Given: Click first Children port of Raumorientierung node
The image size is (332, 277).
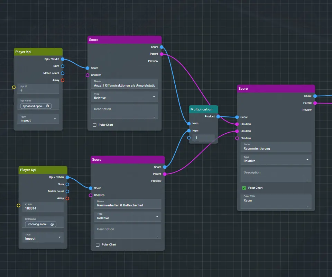Looking at the screenshot, I should coord(237,124).
